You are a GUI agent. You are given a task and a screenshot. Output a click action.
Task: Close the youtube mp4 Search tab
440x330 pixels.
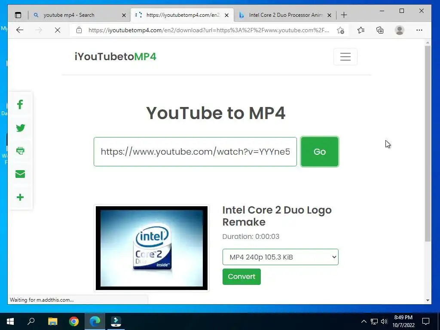pyautogui.click(x=124, y=15)
